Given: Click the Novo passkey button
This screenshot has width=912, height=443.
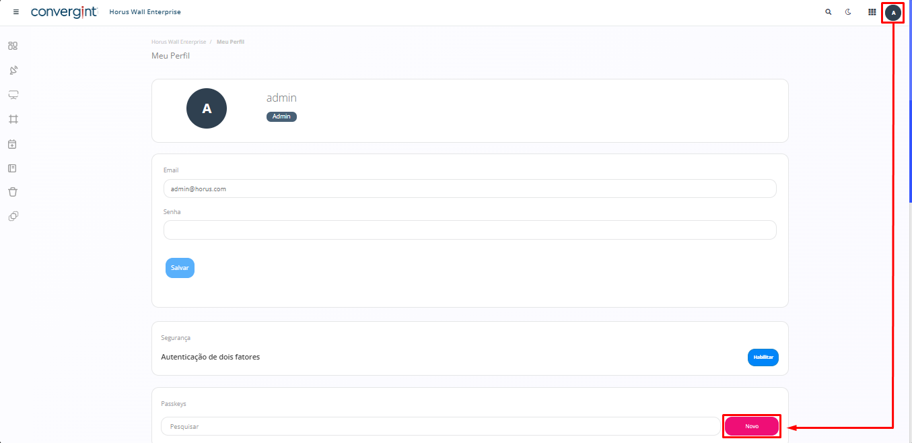Looking at the screenshot, I should [752, 426].
